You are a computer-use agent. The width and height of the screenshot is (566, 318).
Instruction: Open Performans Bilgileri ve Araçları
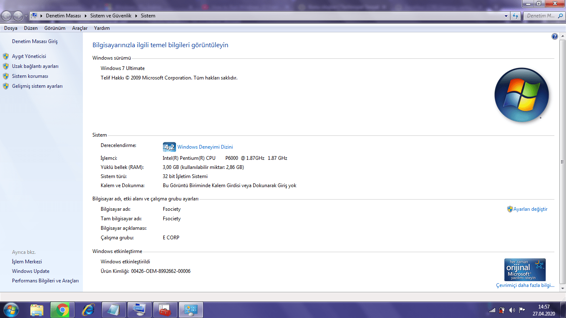[45, 281]
